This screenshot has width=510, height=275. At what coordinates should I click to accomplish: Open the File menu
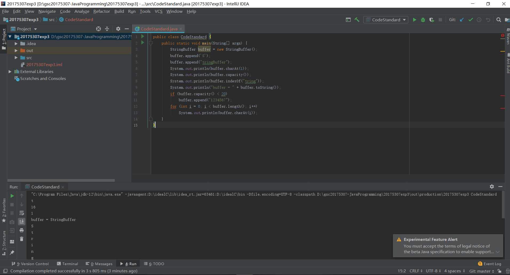click(x=5, y=11)
